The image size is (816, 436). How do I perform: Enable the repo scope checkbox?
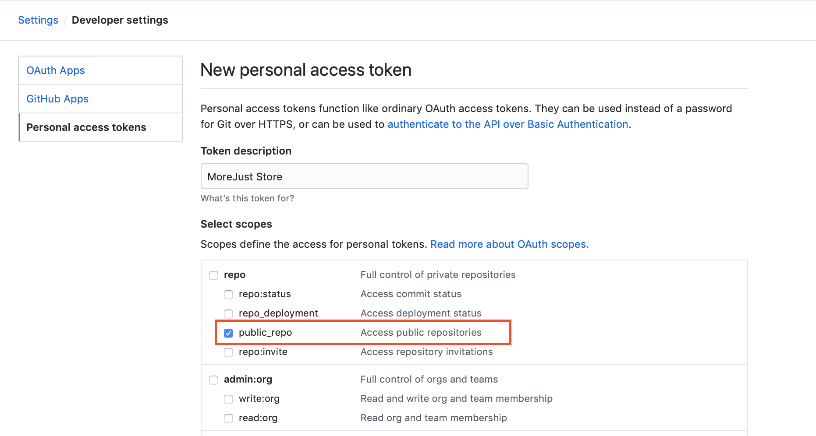213,275
